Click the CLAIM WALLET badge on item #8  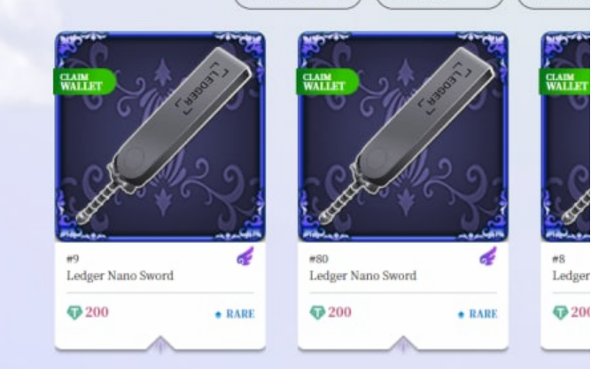tap(565, 82)
